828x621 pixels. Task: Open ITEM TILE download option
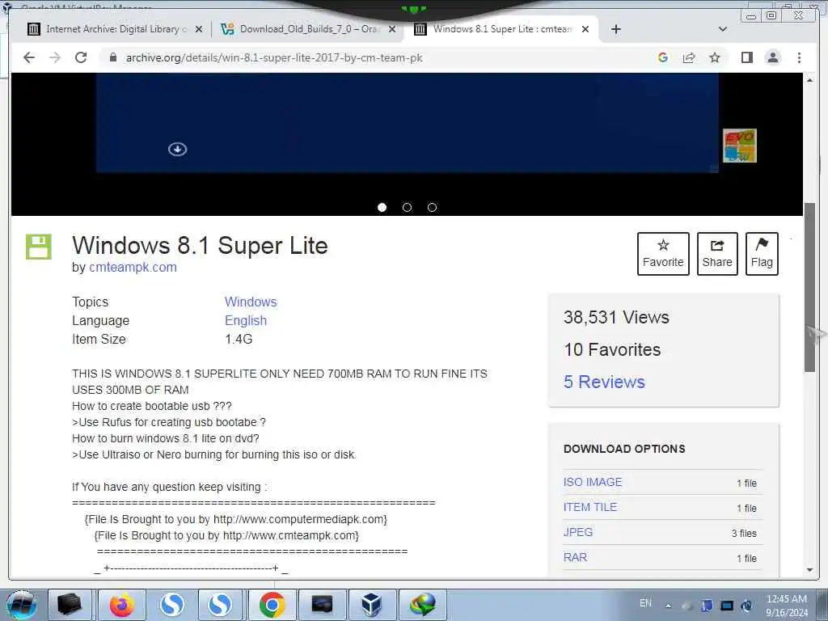(x=589, y=507)
